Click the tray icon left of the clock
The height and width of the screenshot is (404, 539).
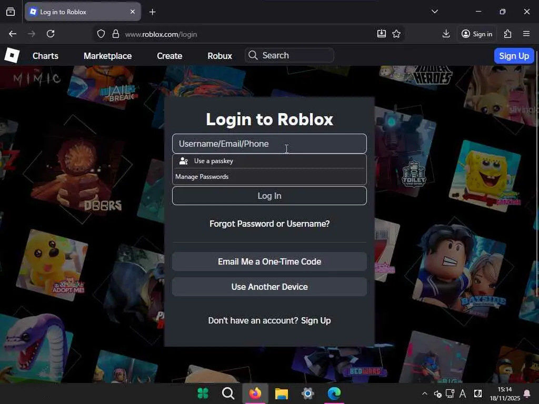pyautogui.click(x=478, y=393)
